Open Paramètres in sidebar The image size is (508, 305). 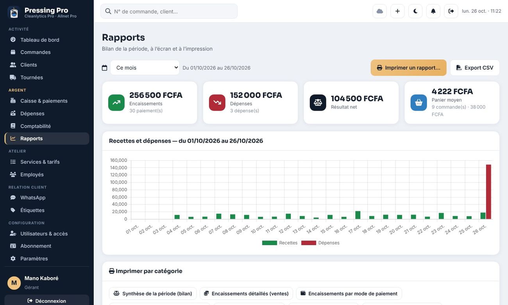coord(47,258)
